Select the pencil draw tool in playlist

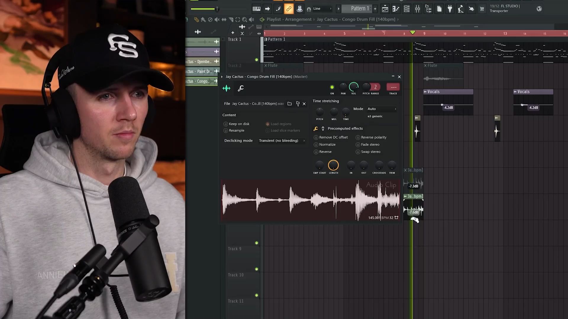point(196,20)
